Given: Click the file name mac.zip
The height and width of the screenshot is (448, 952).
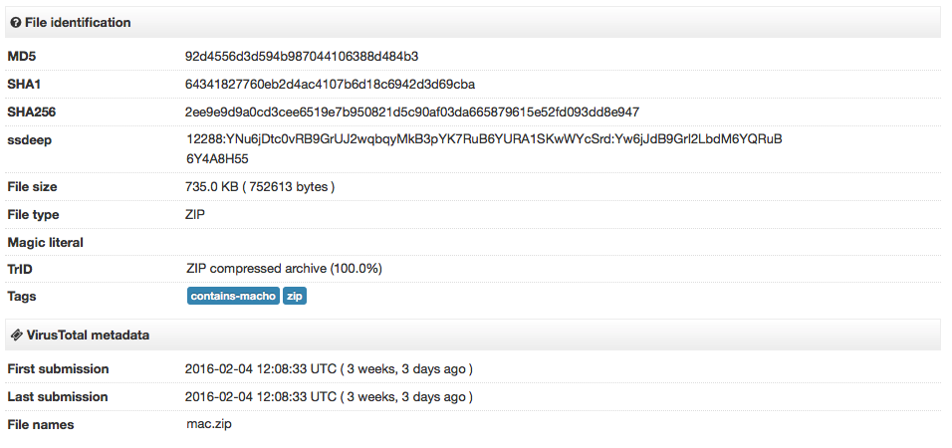Looking at the screenshot, I should [210, 425].
